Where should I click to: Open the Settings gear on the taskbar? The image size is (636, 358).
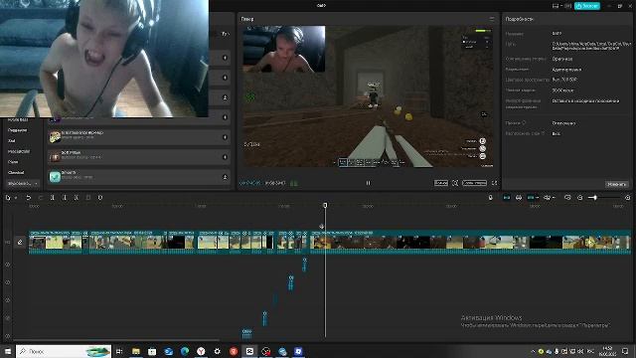click(217, 351)
